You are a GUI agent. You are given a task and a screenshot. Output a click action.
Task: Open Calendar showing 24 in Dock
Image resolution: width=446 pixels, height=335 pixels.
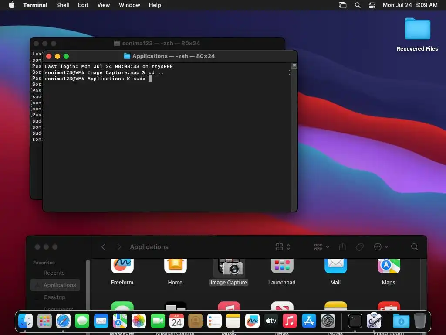[x=177, y=321]
